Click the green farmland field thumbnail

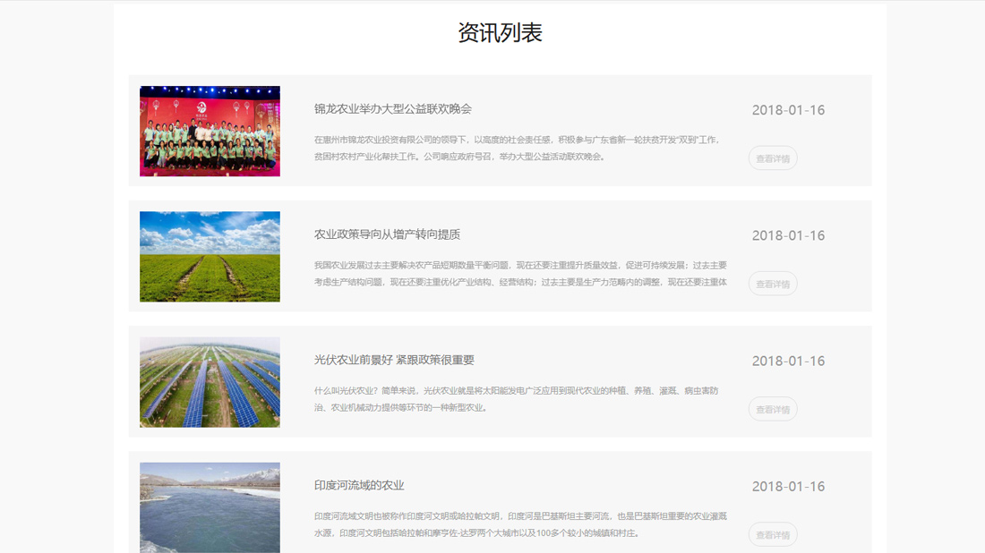click(x=210, y=257)
